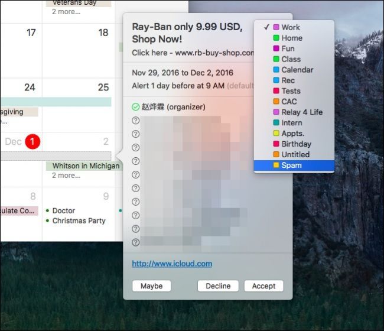Show 2 more events under Whitson in Michigan
Viewport: 384px width, 331px height.
click(x=66, y=176)
